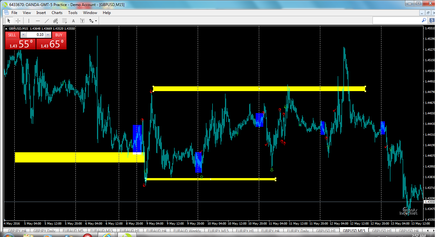Select the long upper yellow rectangle object

tap(259, 89)
